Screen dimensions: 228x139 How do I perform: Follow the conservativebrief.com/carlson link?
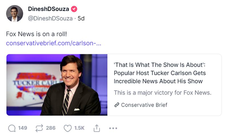coord(54,43)
